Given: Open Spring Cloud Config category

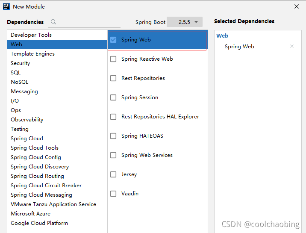Looking at the screenshot, I should (x=57, y=157).
